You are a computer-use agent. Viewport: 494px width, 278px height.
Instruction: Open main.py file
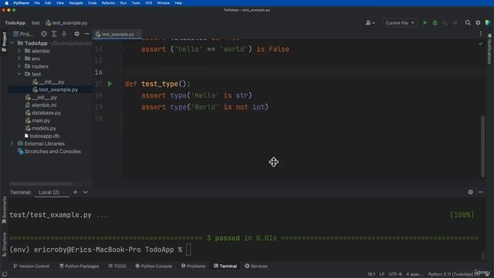click(x=38, y=120)
